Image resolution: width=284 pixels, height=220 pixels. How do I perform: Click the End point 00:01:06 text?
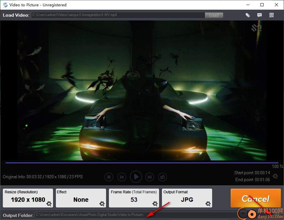[253, 180]
